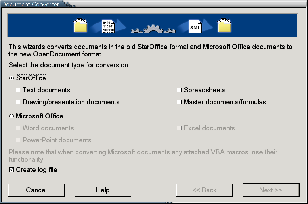Click the binary code document icon
Viewport: 308px width, 204px height.
tap(108, 26)
